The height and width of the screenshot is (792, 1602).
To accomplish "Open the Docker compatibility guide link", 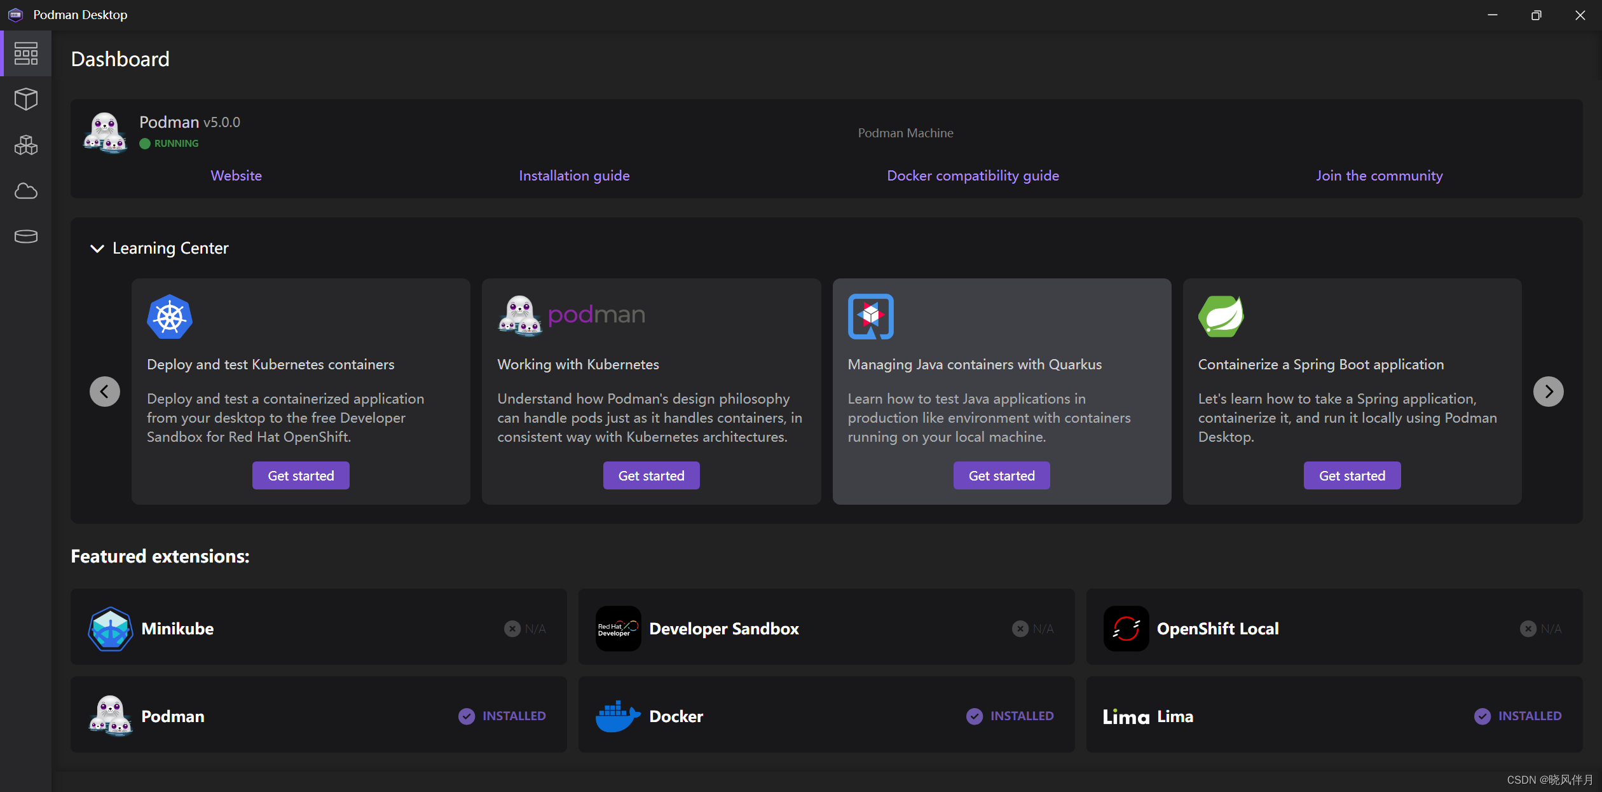I will [x=973, y=175].
